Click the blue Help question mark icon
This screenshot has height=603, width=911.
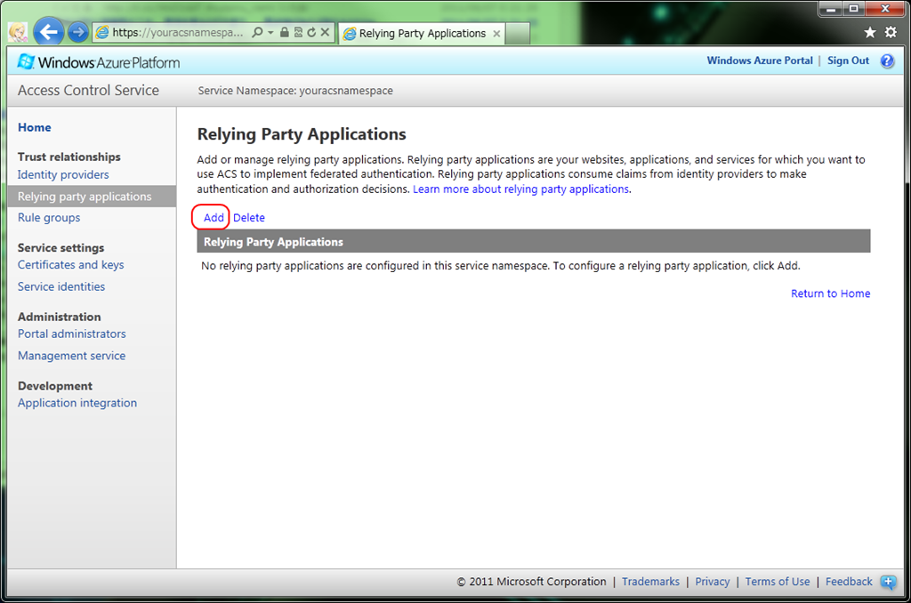point(886,61)
